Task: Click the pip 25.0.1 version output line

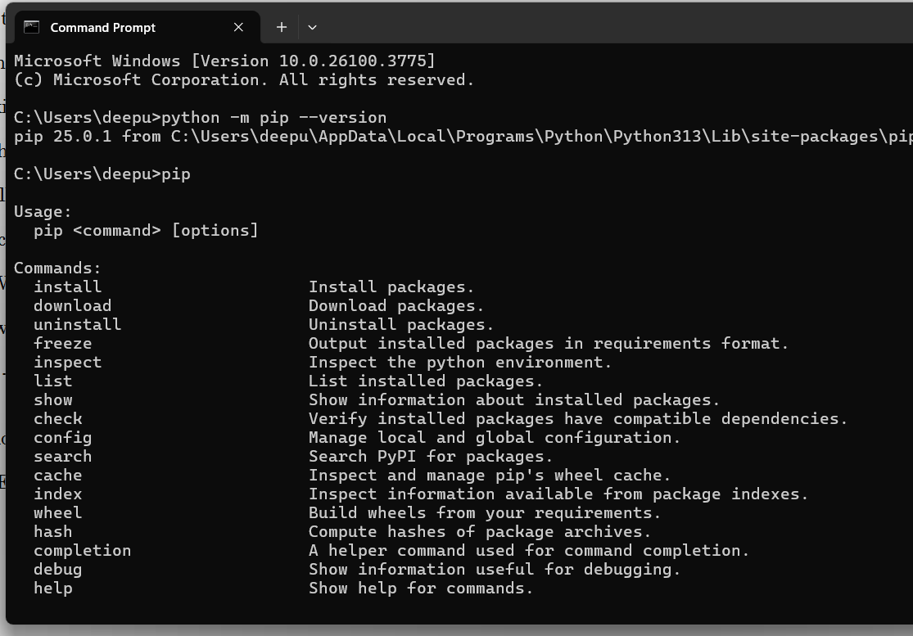Action: 463,136
